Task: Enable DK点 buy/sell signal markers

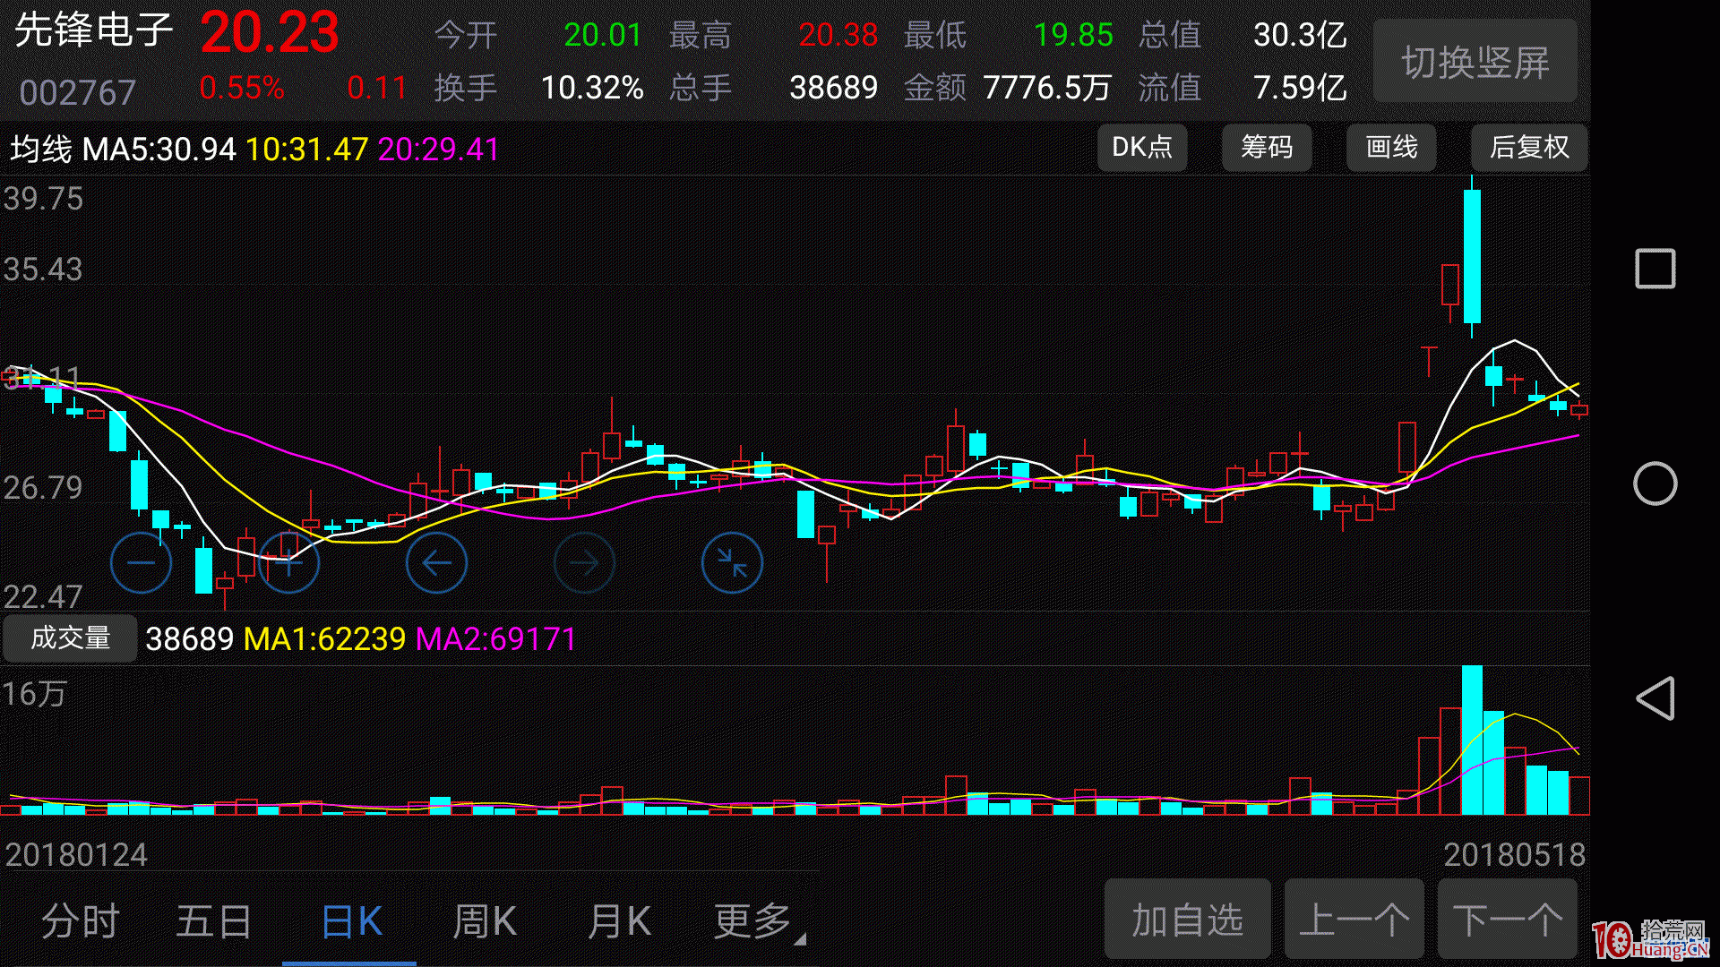Action: 1142,148
